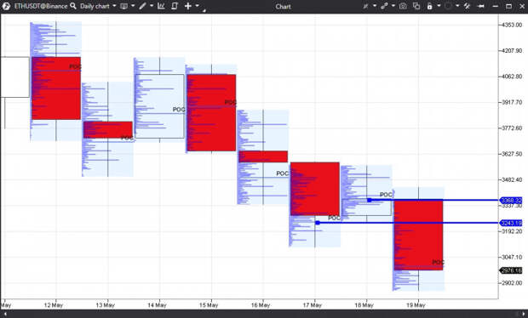Search for a symbol with the magnifier icon
Screen dimensions: 528x318
(73, 6)
